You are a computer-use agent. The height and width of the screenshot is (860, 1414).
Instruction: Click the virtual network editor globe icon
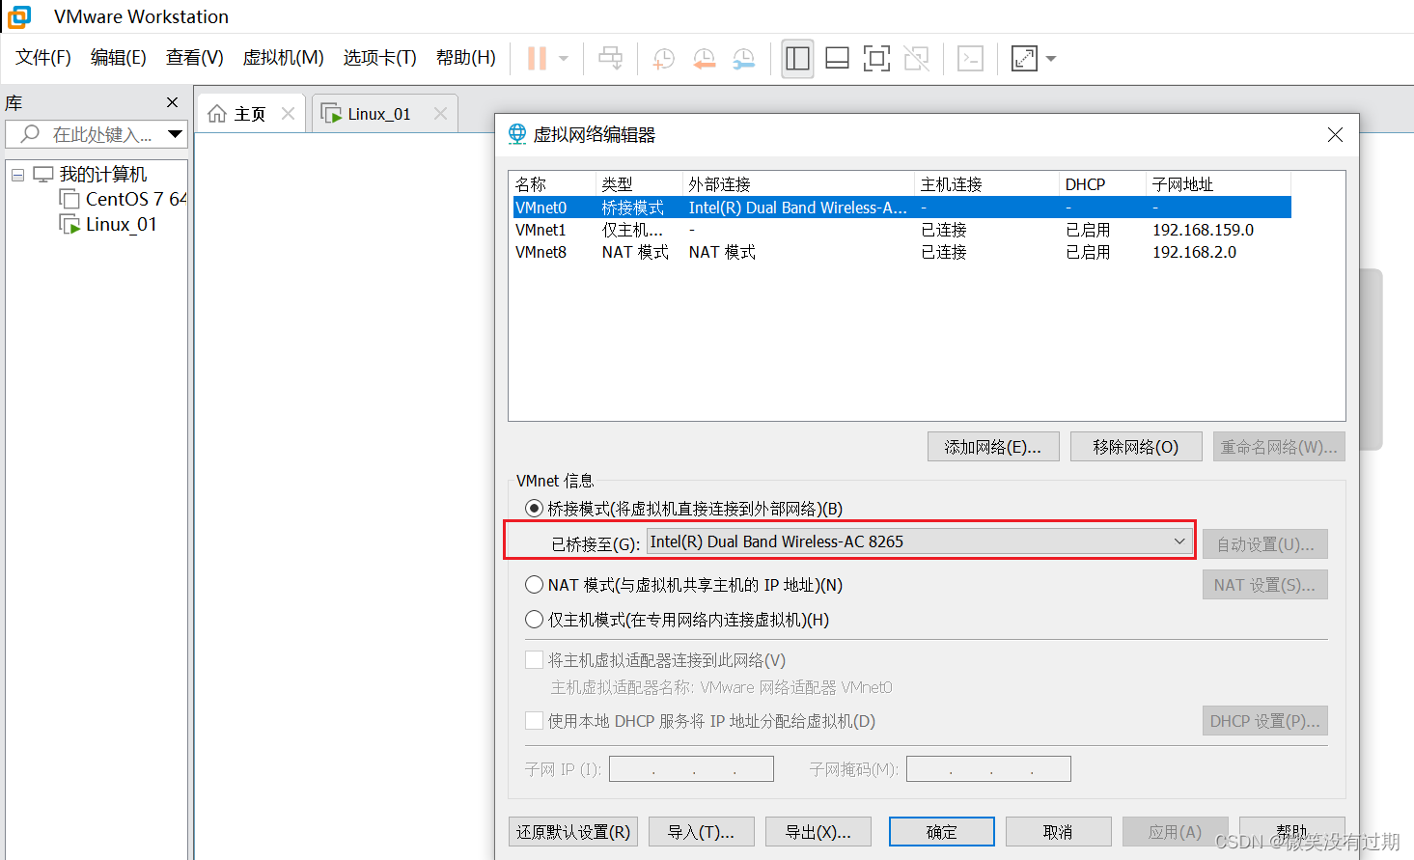[517, 134]
